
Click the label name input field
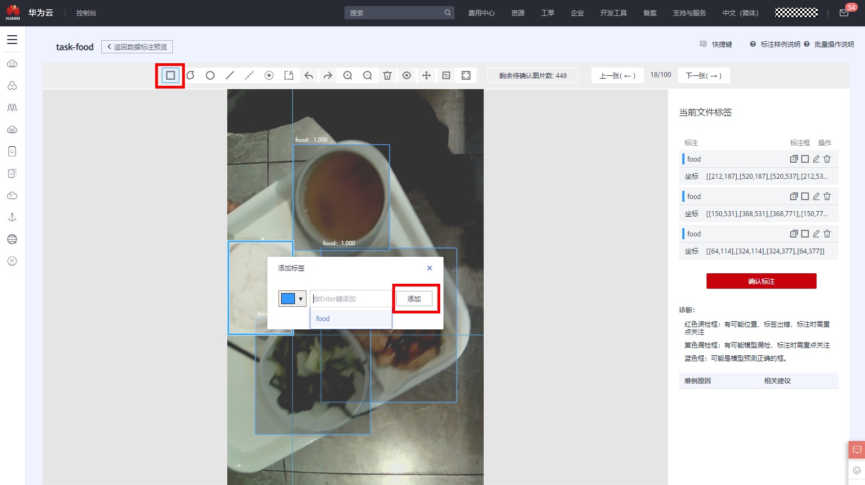pos(351,299)
